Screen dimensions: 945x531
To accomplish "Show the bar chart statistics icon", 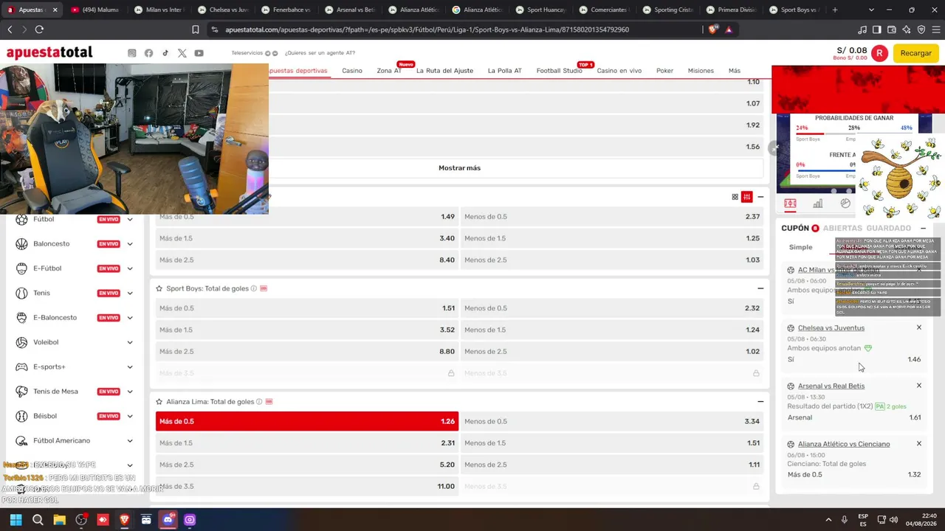I will pos(817,204).
